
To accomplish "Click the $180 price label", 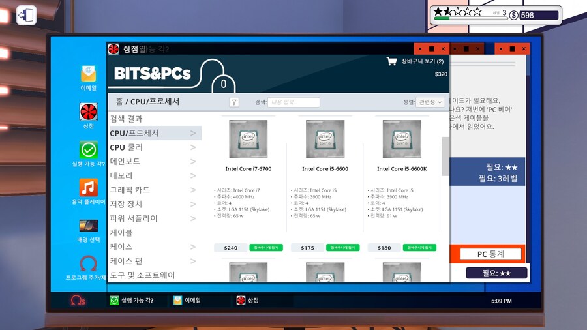I will pos(384,248).
